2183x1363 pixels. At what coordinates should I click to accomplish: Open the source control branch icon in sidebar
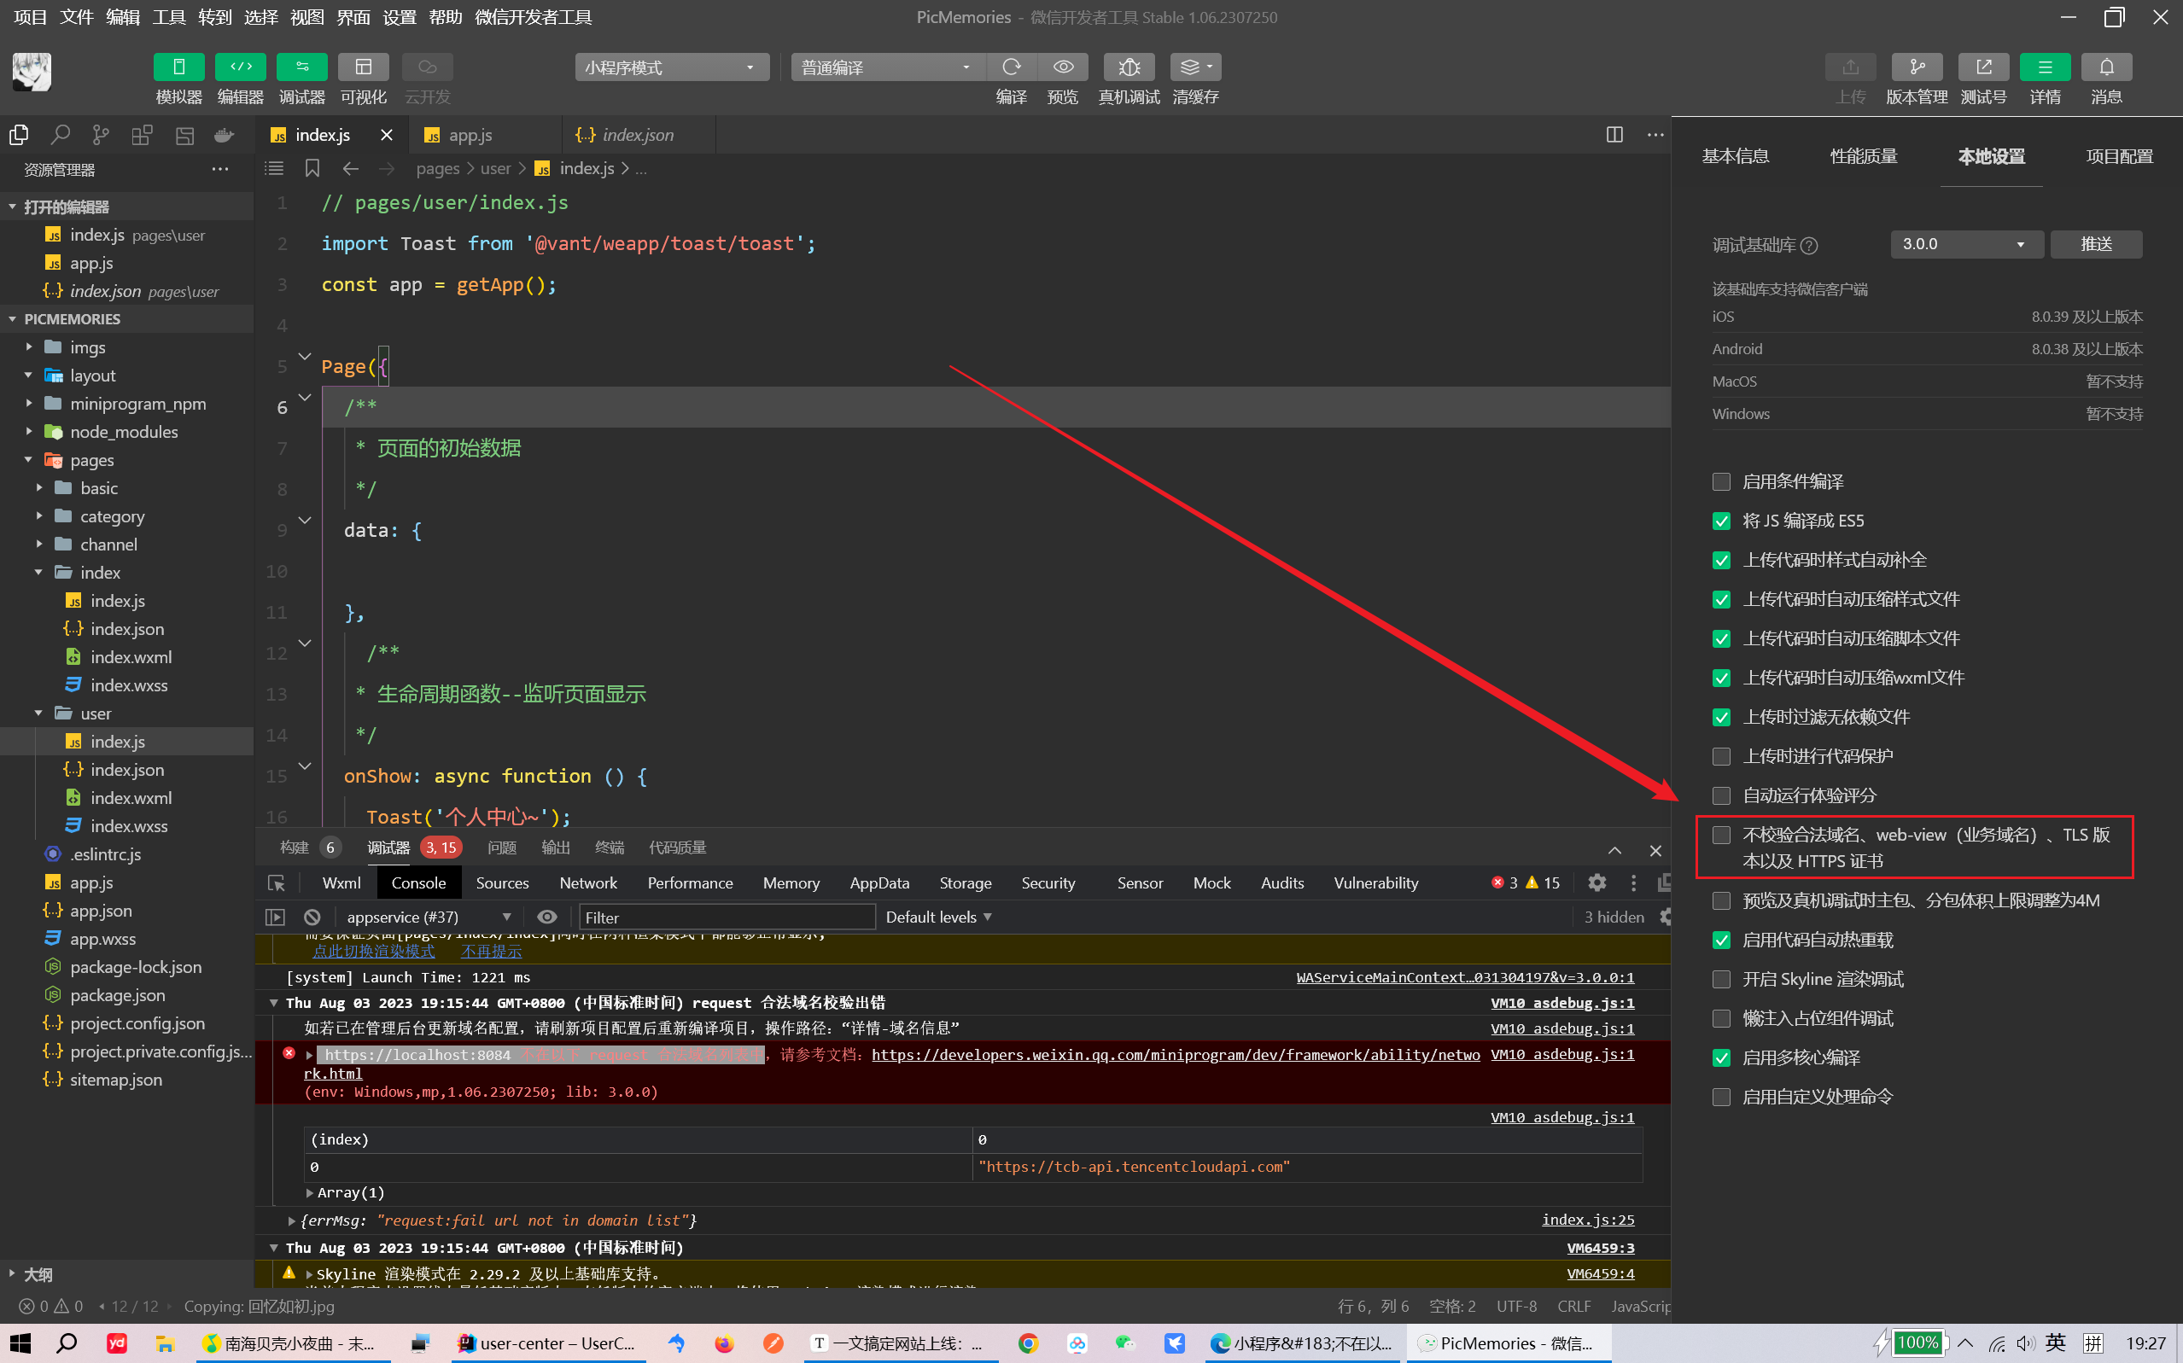coord(101,135)
